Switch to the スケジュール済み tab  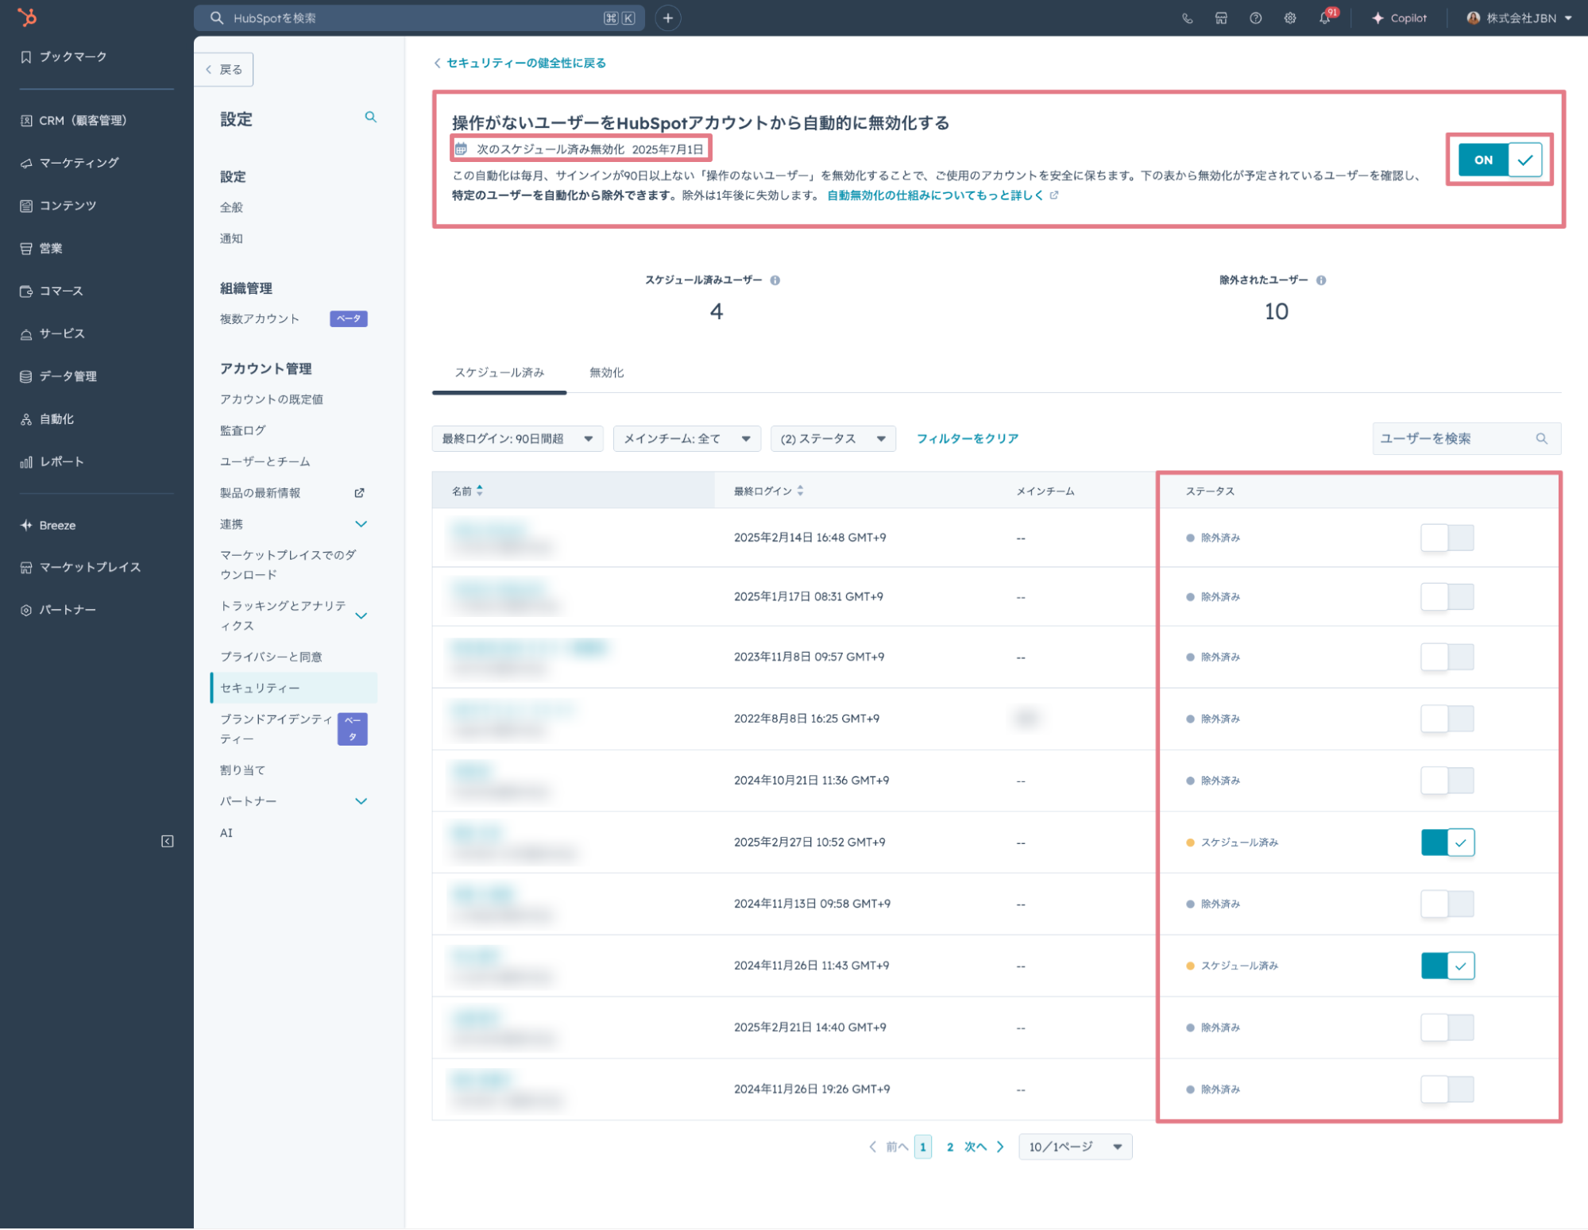click(x=499, y=372)
